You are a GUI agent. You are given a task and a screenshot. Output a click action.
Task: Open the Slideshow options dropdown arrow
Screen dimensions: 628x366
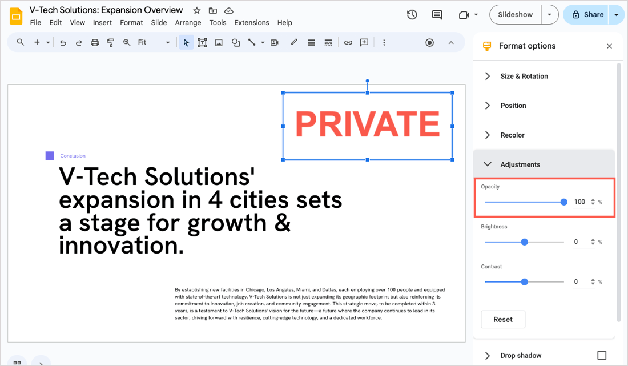[549, 15]
